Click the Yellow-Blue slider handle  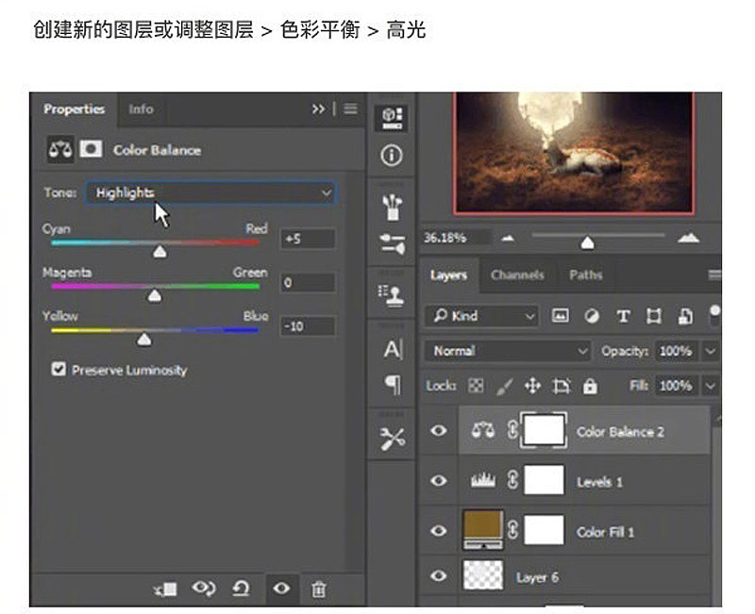coord(144,340)
